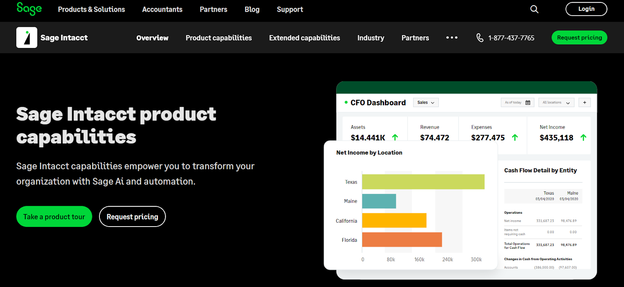Open the search magnifier icon
Image resolution: width=624 pixels, height=287 pixels.
tap(534, 9)
